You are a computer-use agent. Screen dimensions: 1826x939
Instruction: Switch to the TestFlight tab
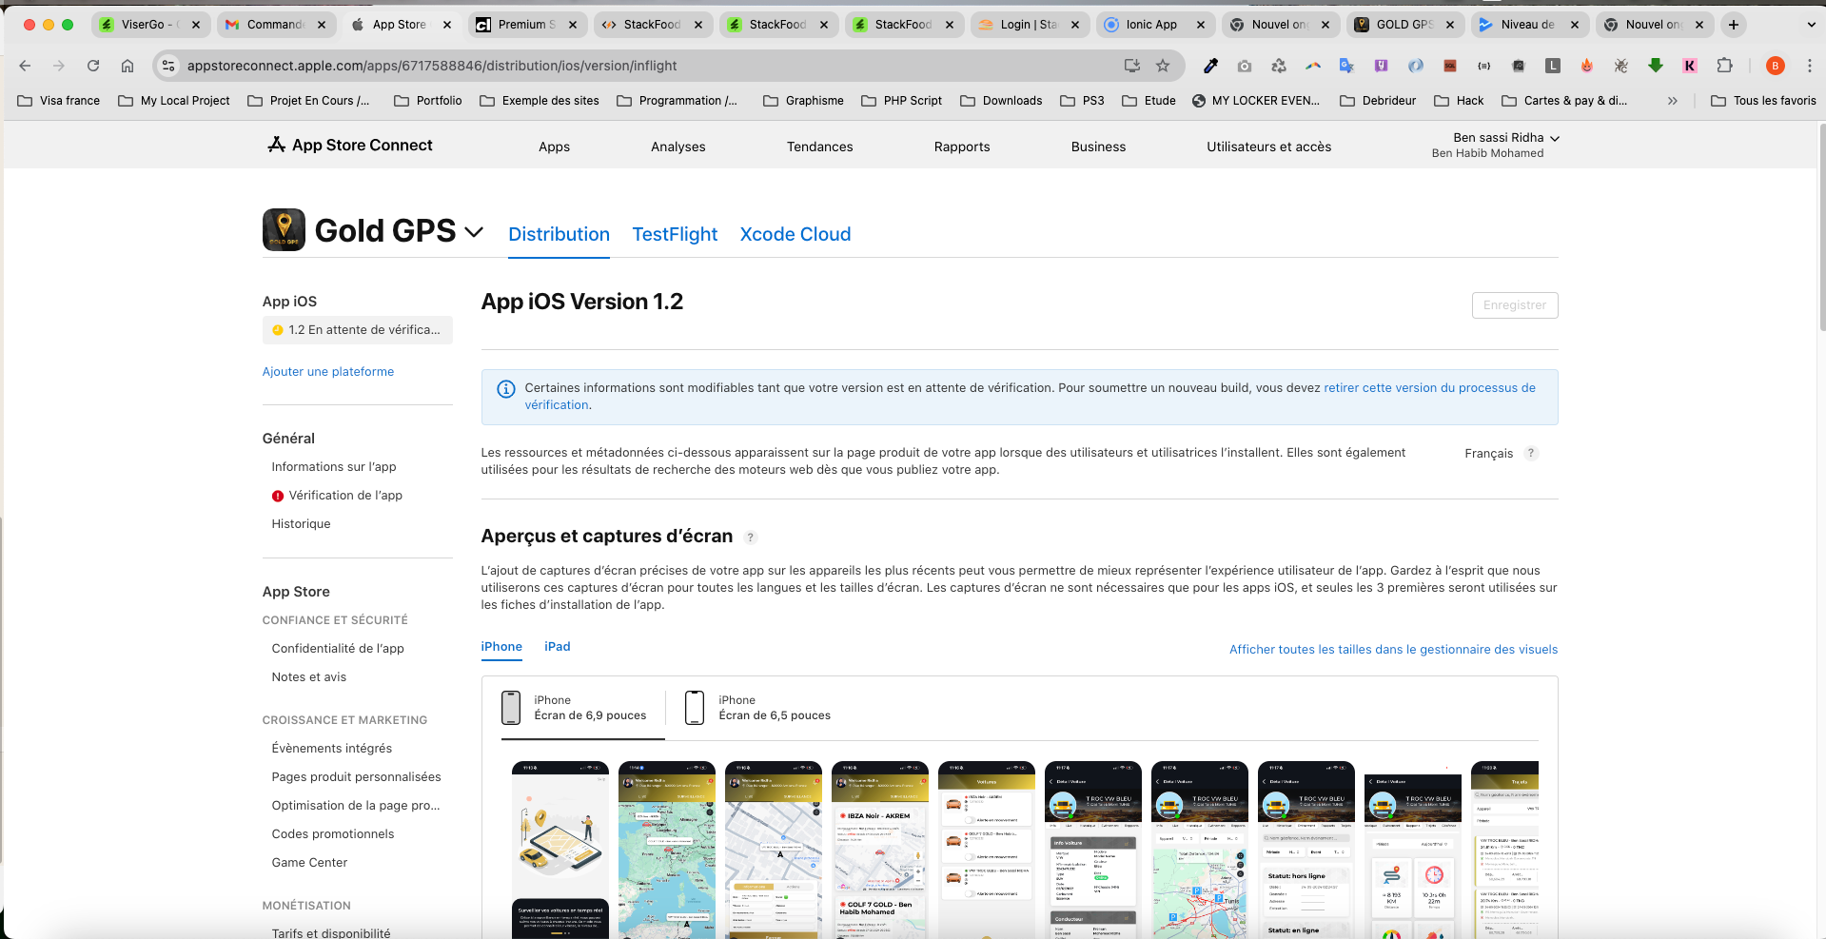pos(675,234)
